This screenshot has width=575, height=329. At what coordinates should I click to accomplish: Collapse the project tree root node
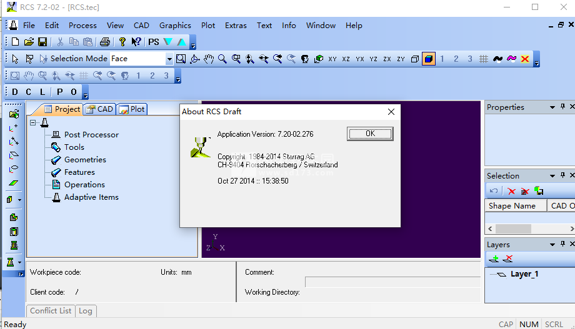click(33, 123)
